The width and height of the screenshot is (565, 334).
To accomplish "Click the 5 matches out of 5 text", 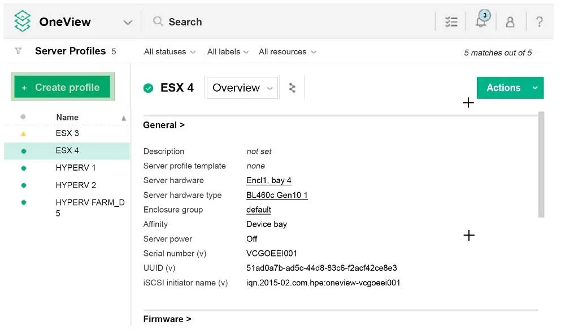I will [x=498, y=53].
